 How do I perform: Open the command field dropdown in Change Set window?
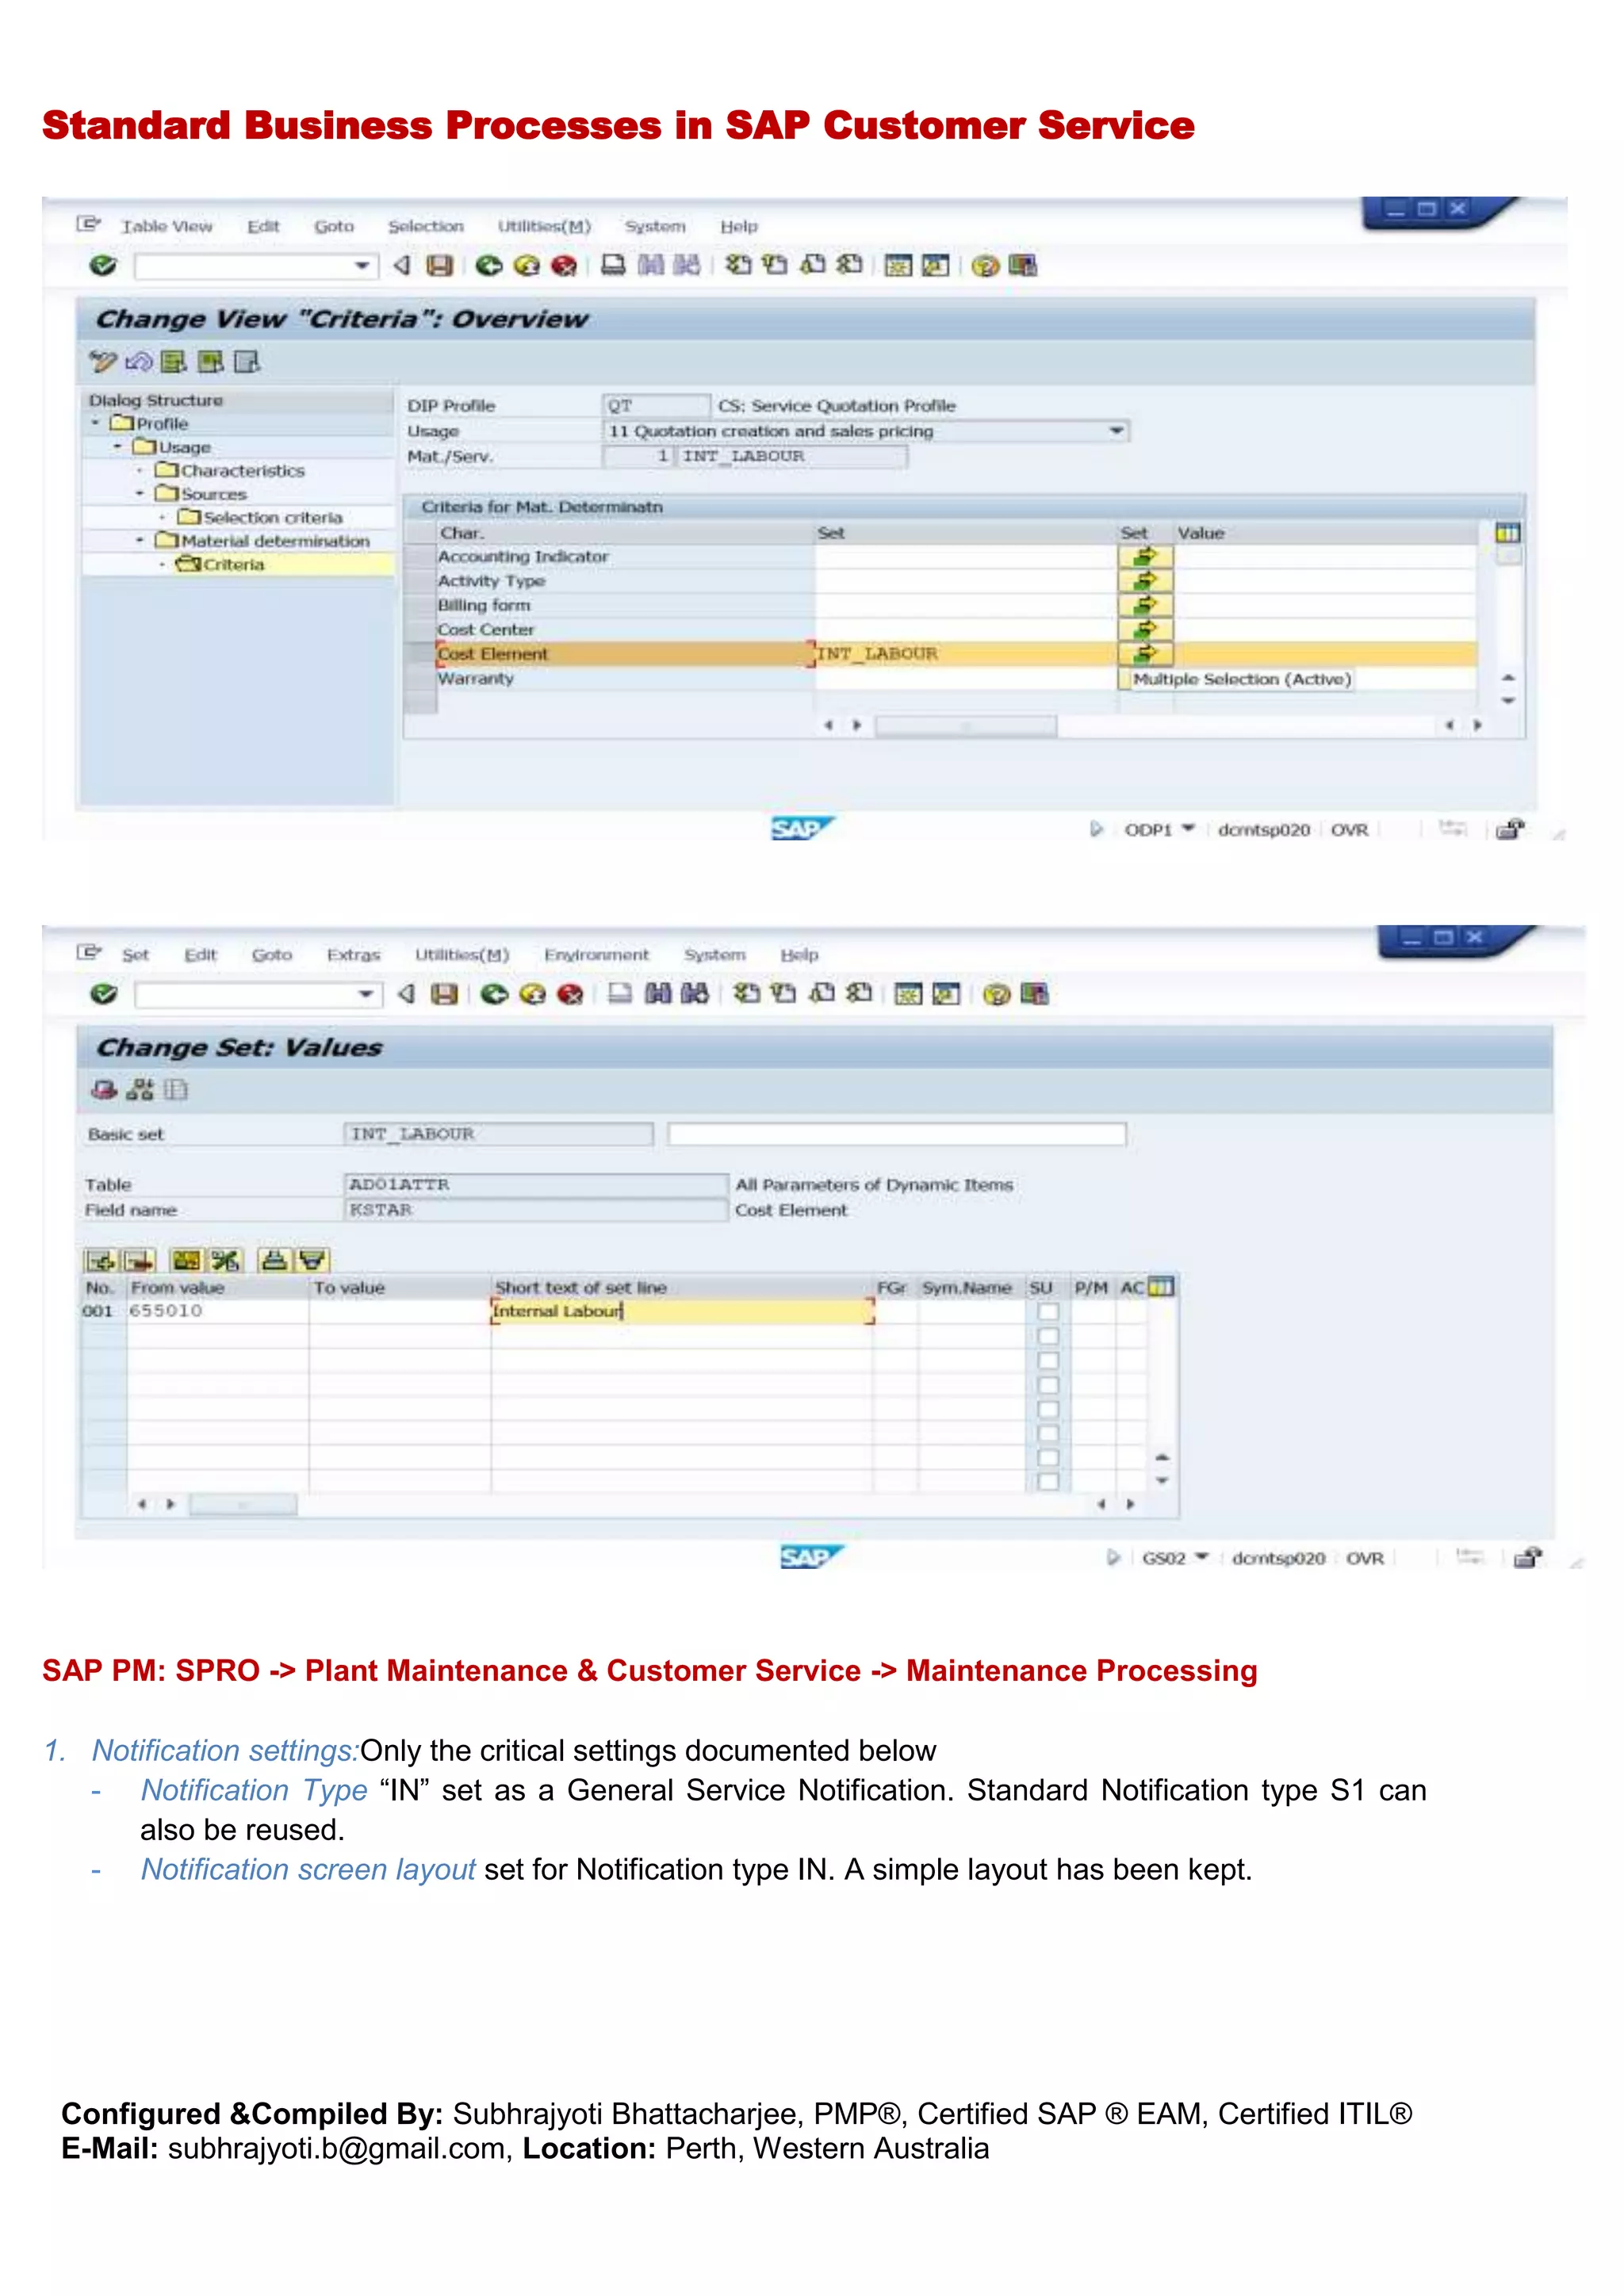(x=366, y=994)
